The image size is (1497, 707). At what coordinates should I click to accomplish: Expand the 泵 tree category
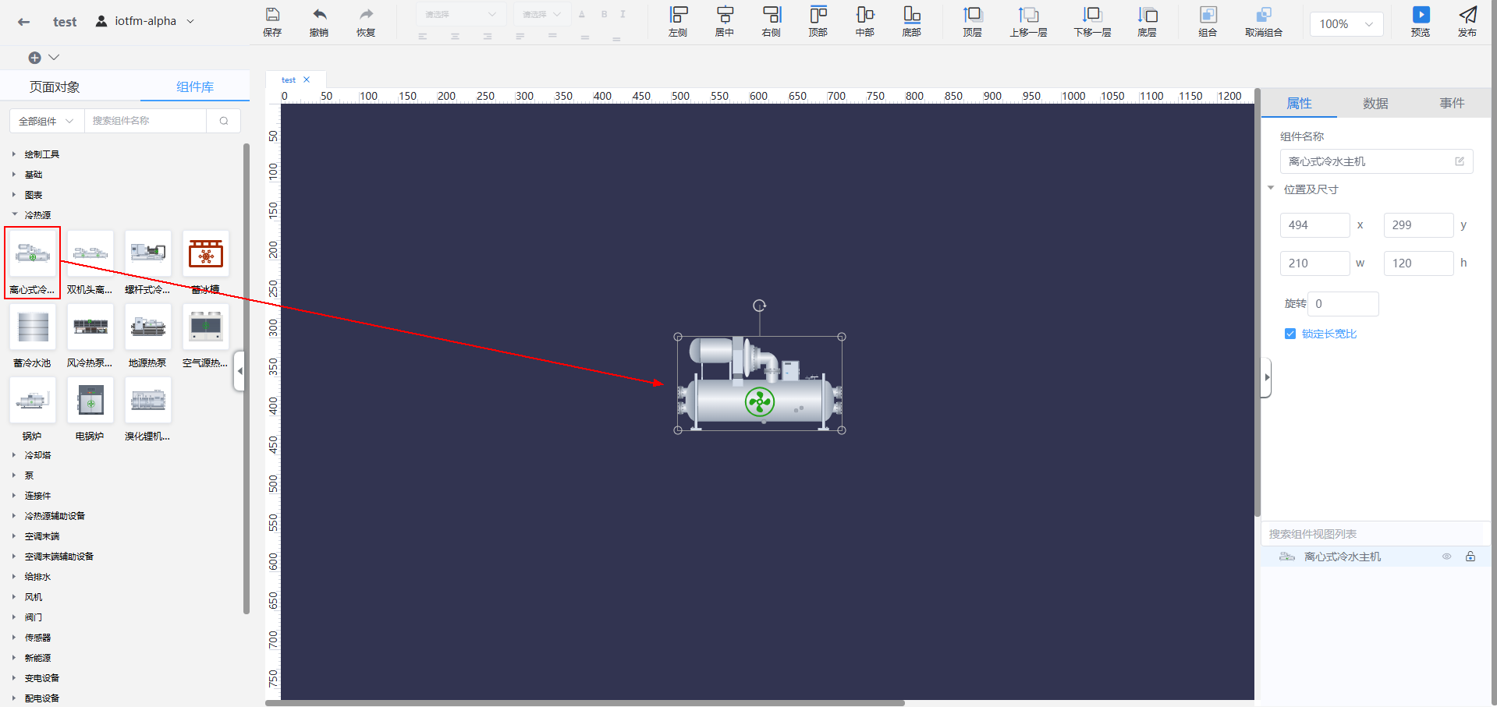click(14, 475)
